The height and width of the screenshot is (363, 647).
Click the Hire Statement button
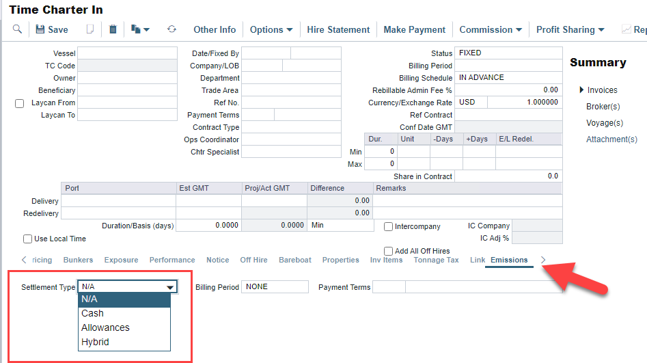(x=338, y=29)
